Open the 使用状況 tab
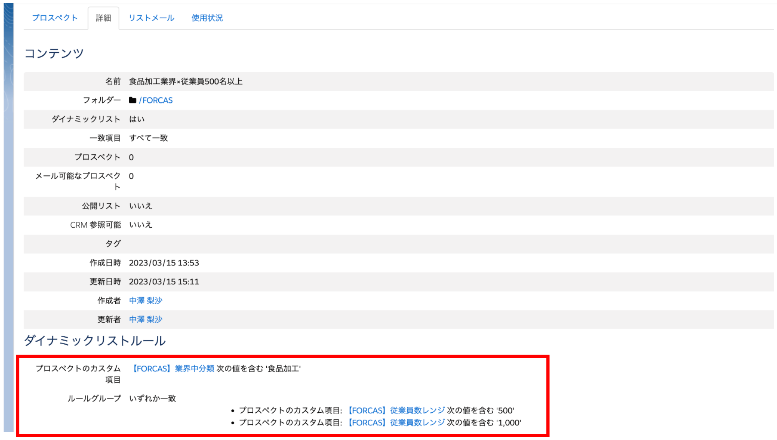This screenshot has width=777, height=440. click(x=207, y=18)
